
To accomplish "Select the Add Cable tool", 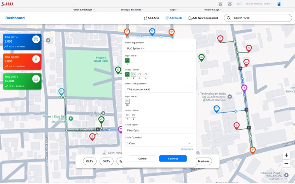I will [x=174, y=18].
